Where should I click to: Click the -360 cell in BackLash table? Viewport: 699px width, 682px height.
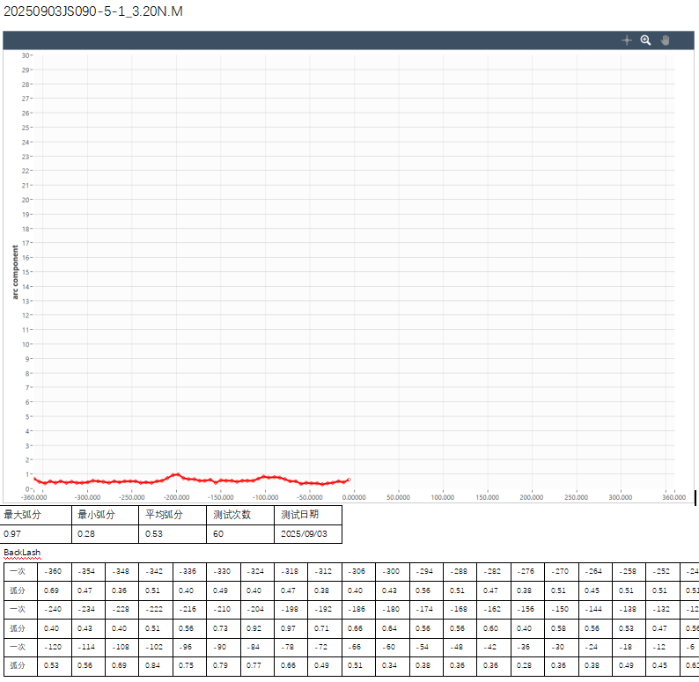point(53,571)
